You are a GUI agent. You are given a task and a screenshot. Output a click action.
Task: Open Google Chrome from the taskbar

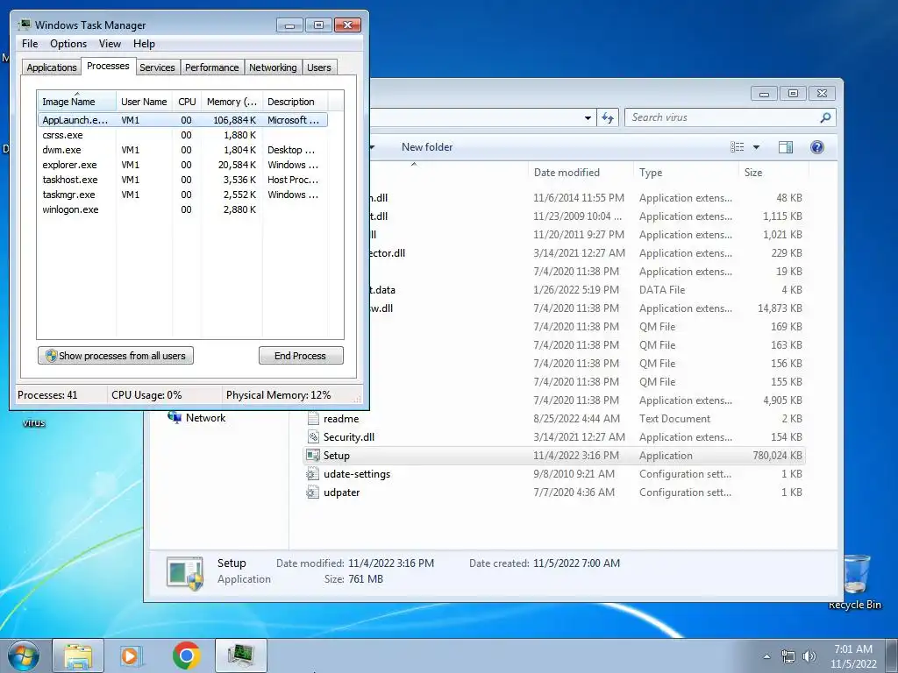[186, 655]
